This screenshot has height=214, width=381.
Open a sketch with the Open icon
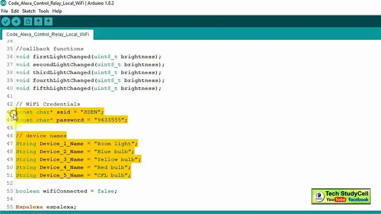click(38, 21)
